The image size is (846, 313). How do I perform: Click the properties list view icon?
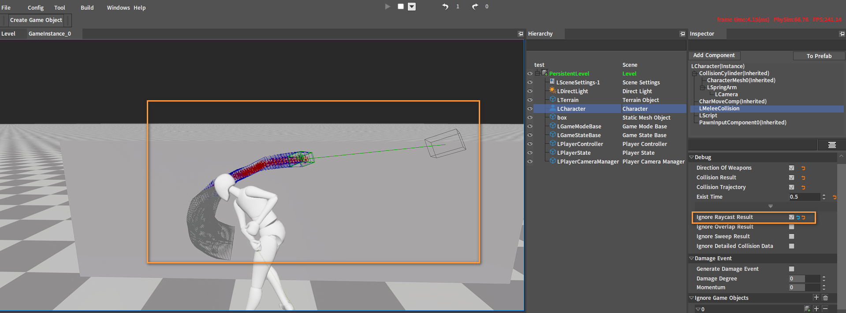(832, 145)
